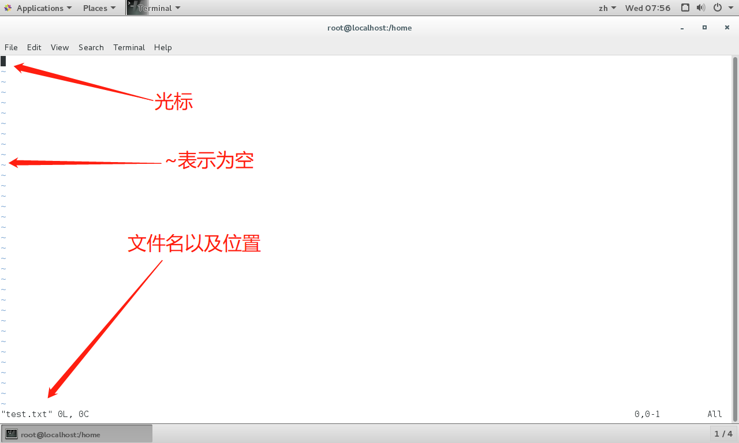Screen dimensions: 739x443
Task: Close the root@localhost terminal window
Action: tap(727, 28)
